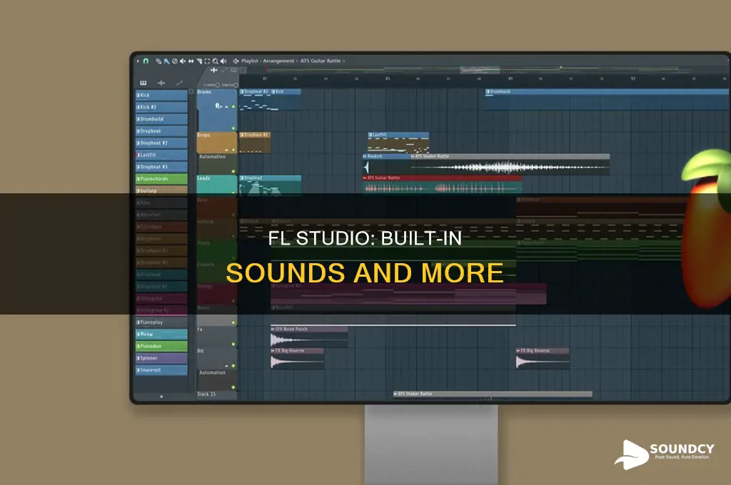The image size is (731, 485).
Task: Collapse the Drops track group arrow
Action: [x=227, y=150]
